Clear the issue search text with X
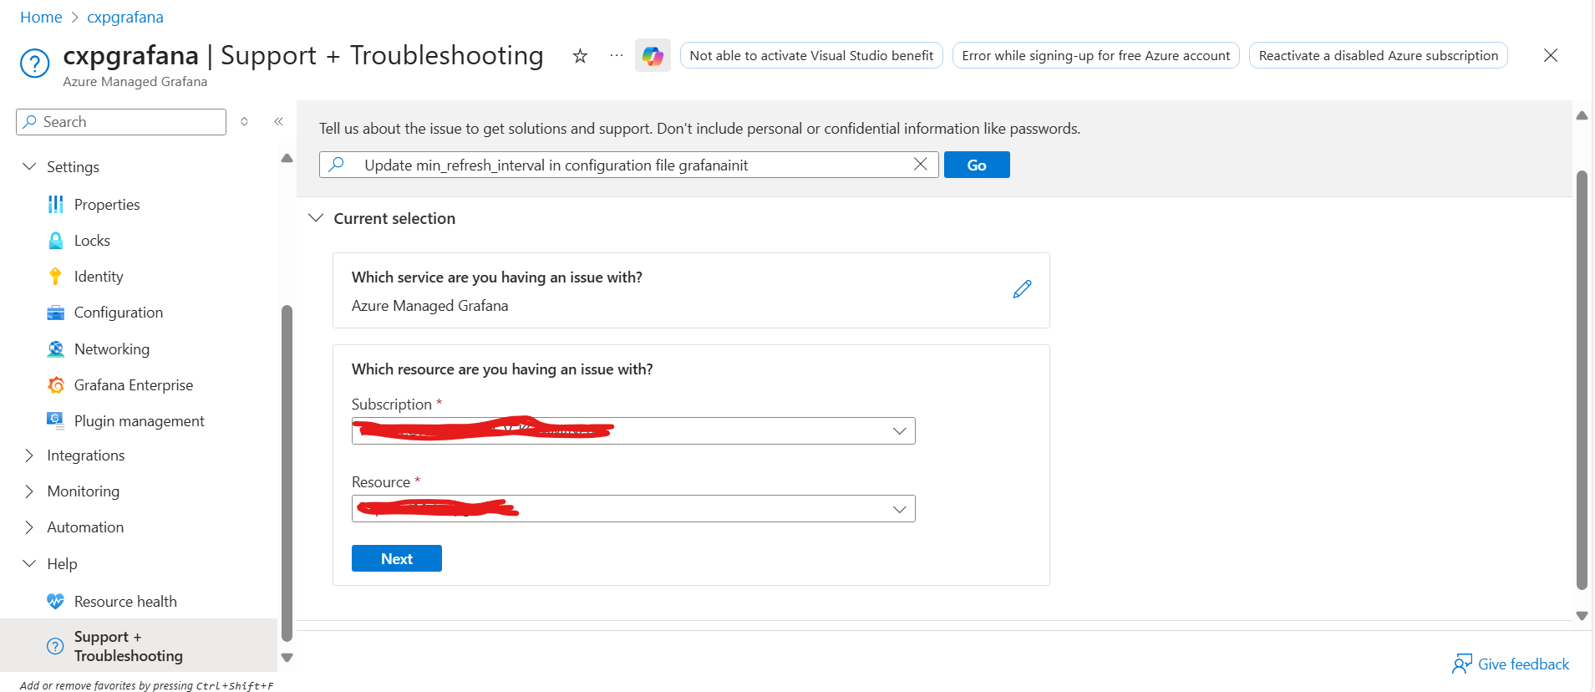This screenshot has width=1595, height=692. pyautogui.click(x=920, y=165)
